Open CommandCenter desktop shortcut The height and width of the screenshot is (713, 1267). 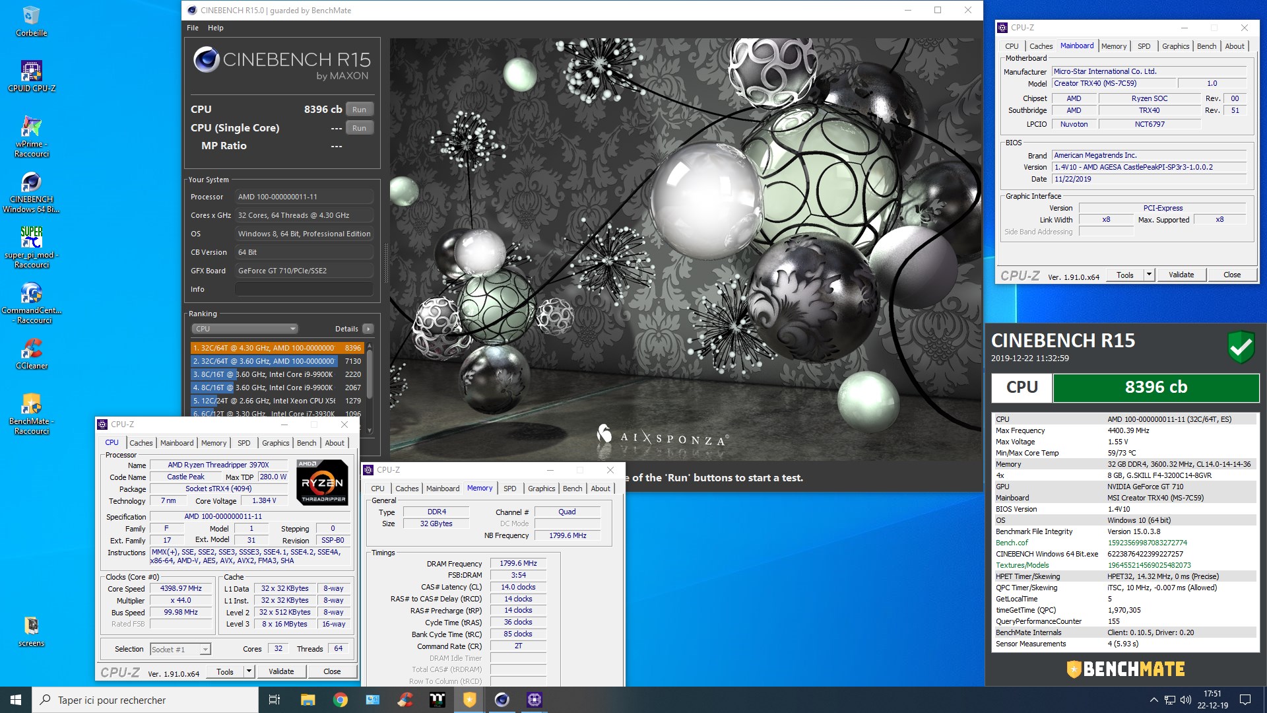(x=31, y=303)
